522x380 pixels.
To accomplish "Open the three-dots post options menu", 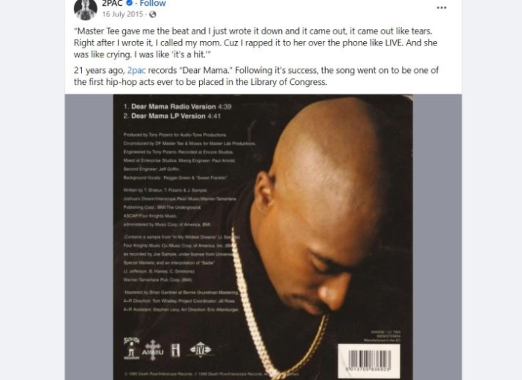I will pos(441,7).
